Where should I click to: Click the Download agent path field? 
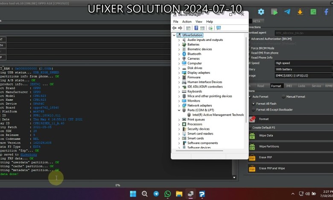point(304,33)
